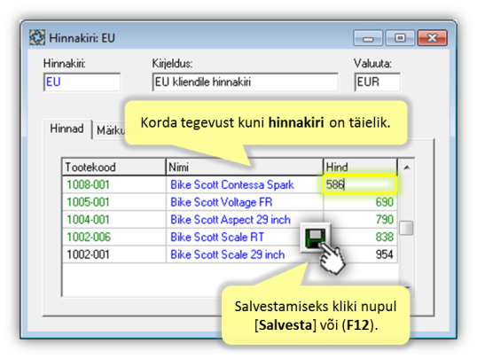Click the Kirjeldus field with EU kliendile hinnakiri
This screenshot has height=359, width=477.
point(245,82)
